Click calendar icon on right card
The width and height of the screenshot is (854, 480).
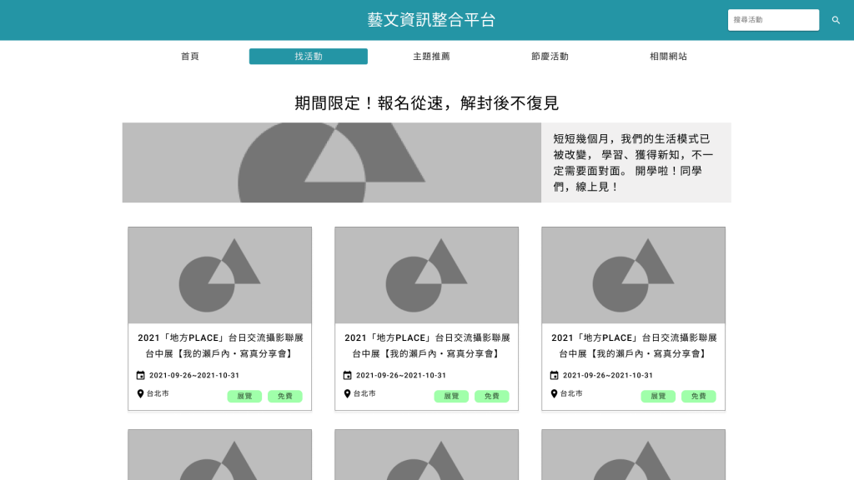pyautogui.click(x=554, y=375)
